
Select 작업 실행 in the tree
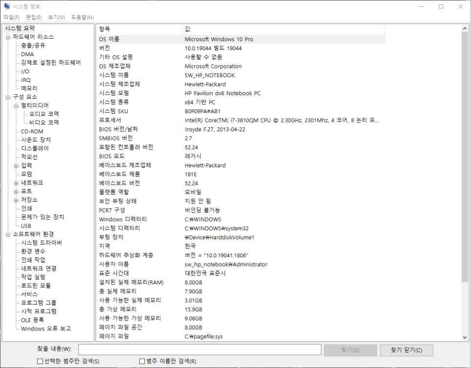tap(33, 277)
